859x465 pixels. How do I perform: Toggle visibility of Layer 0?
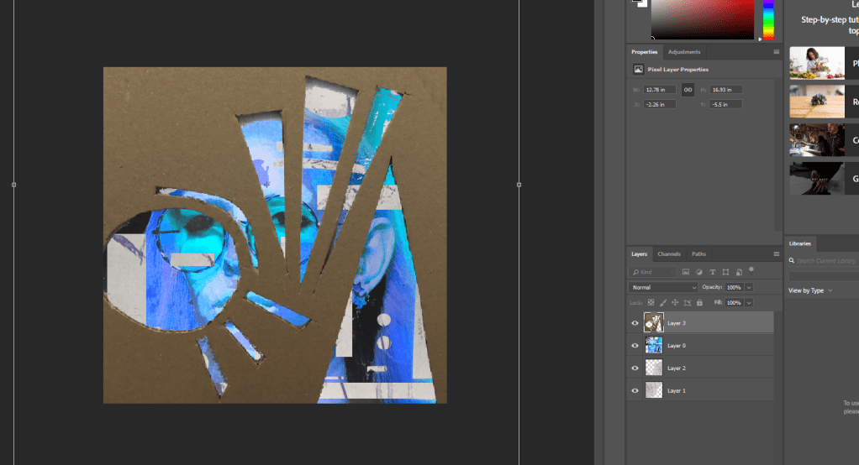635,345
